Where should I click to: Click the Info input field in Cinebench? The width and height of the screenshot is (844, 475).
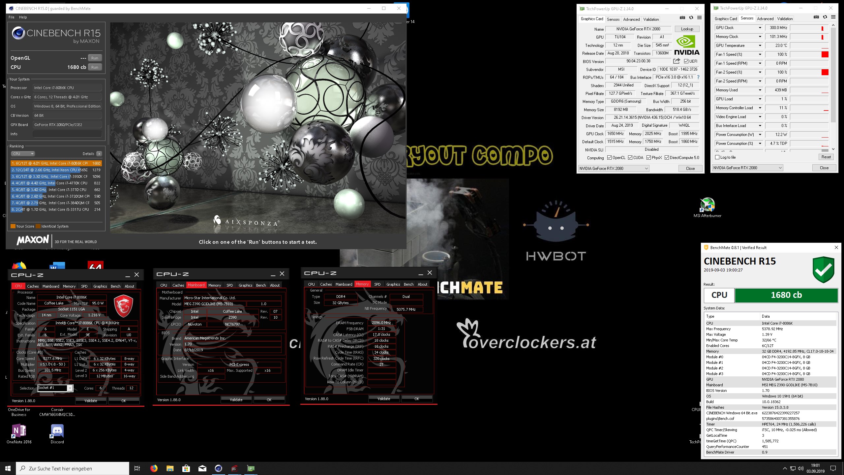click(x=67, y=134)
